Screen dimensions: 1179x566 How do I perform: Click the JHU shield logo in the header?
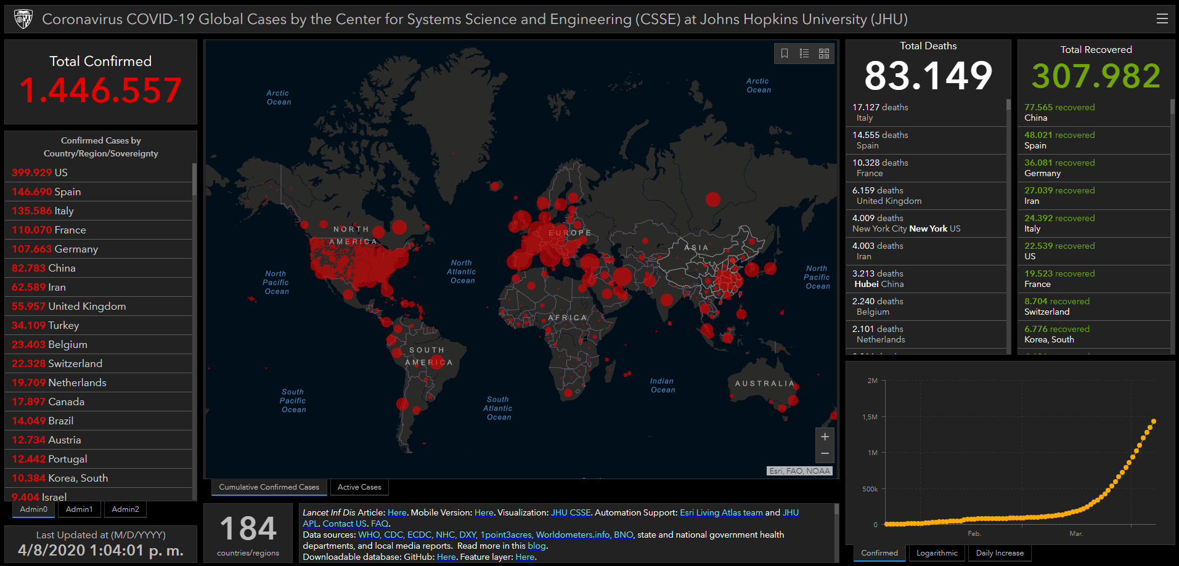(x=23, y=19)
